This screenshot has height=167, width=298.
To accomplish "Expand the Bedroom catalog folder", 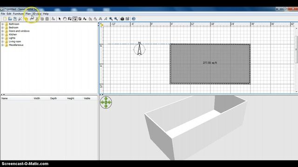I will click(3, 27).
